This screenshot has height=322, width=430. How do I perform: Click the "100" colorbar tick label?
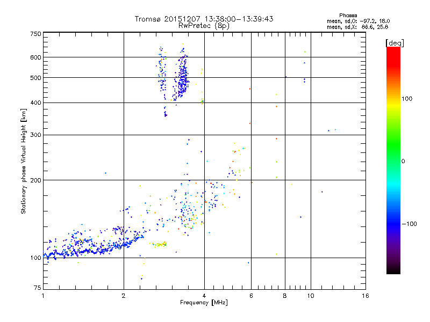(x=407, y=99)
